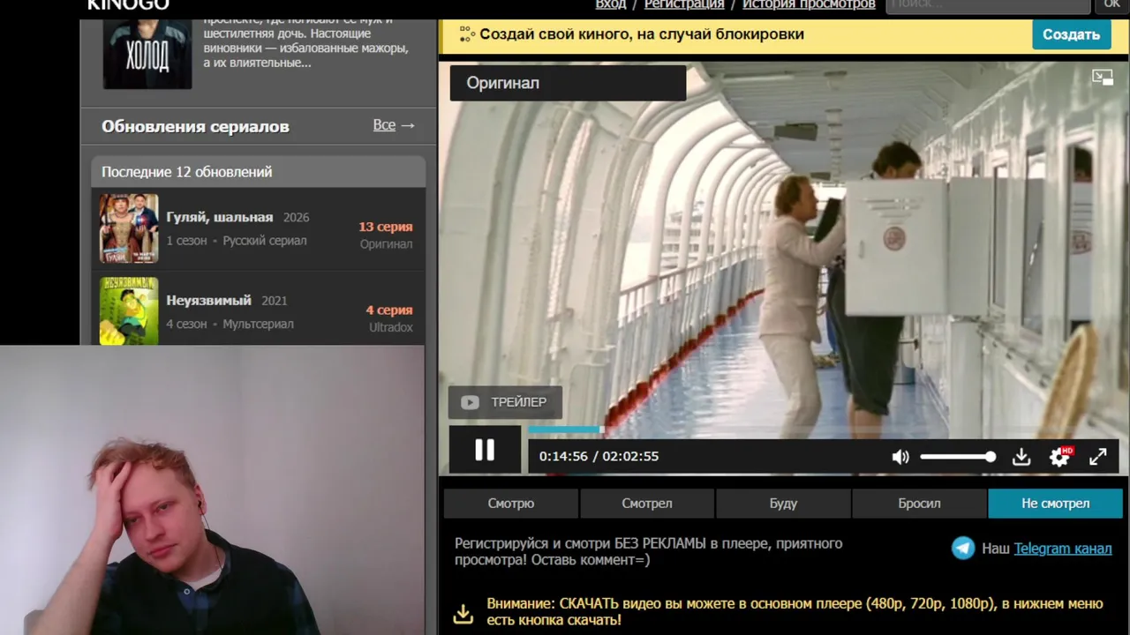Mute the player volume speaker icon
This screenshot has height=635, width=1130.
coord(900,457)
